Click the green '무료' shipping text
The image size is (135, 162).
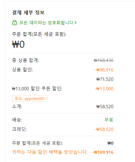(x=109, y=120)
